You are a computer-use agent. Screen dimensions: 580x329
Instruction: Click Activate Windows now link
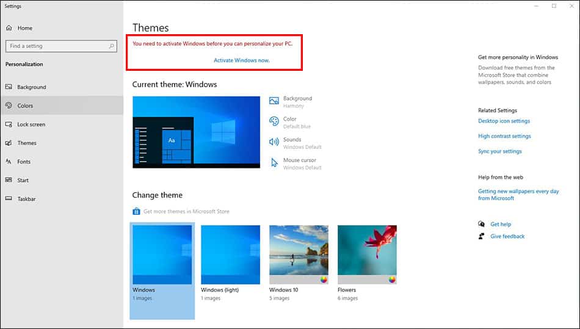click(241, 60)
